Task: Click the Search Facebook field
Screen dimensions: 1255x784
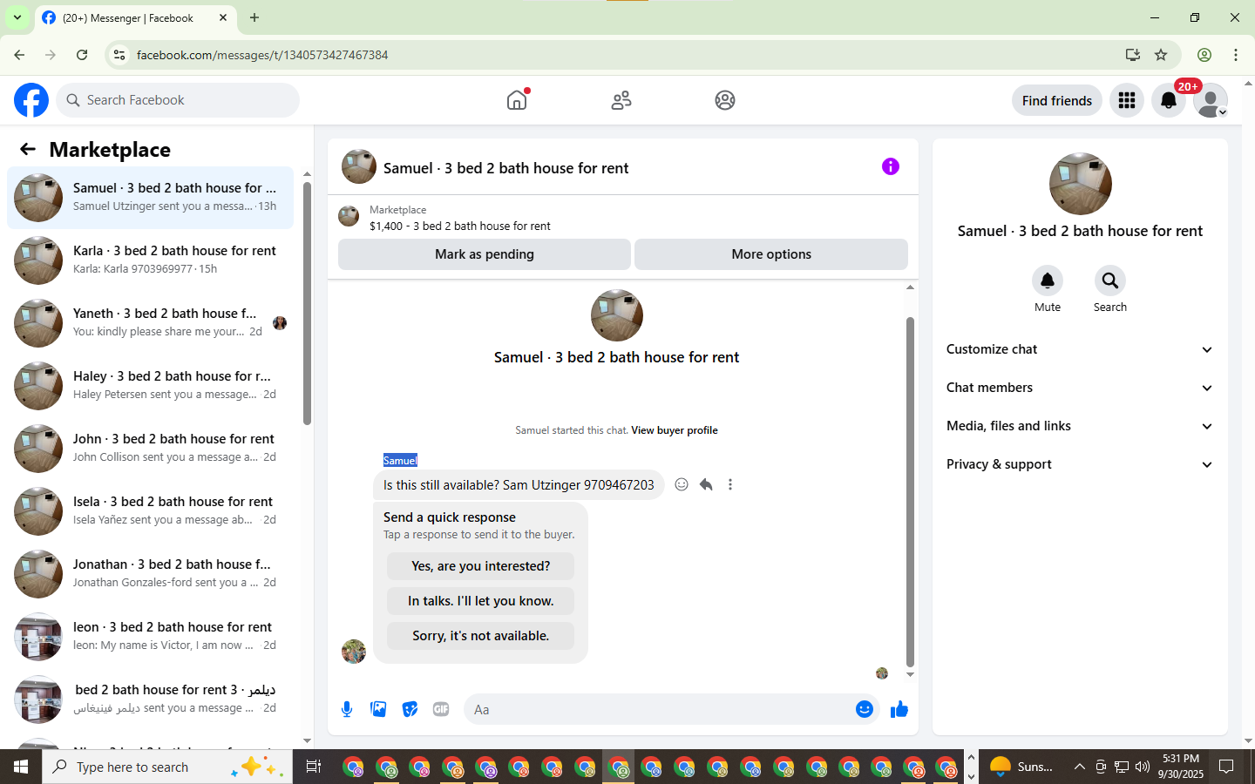Action: coord(178,100)
